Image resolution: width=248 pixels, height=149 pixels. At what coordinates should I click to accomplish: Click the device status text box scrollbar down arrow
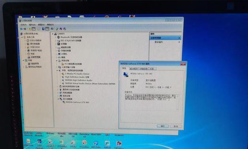(x=177, y=109)
